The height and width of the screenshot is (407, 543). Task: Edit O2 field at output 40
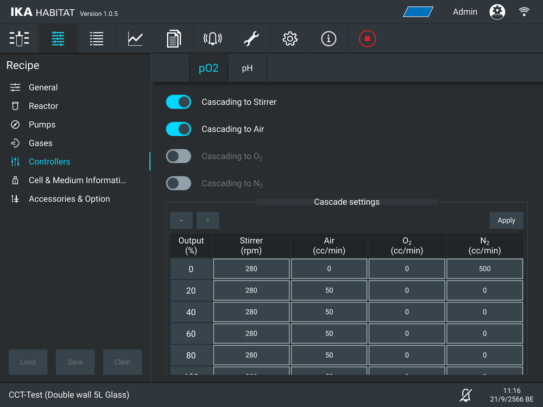[407, 312]
